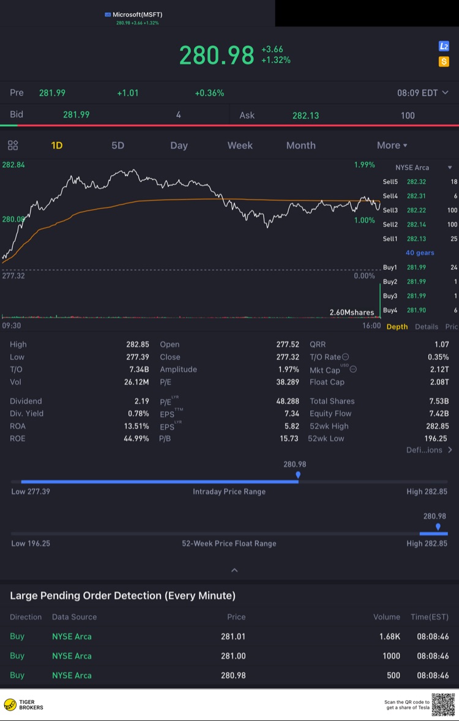Tap the L2 level-two quotes icon
This screenshot has height=721, width=459.
[x=443, y=46]
